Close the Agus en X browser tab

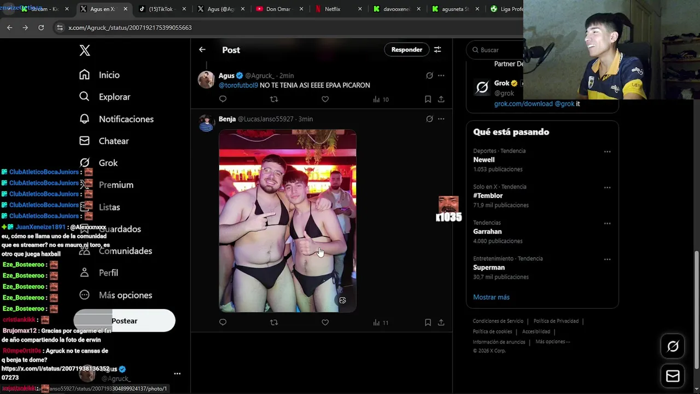pos(125,9)
